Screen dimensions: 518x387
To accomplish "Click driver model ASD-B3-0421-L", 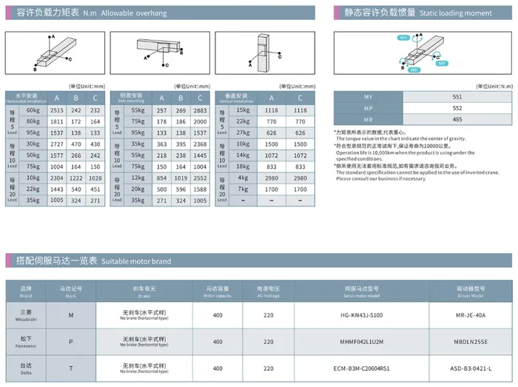I will pyautogui.click(x=471, y=369).
